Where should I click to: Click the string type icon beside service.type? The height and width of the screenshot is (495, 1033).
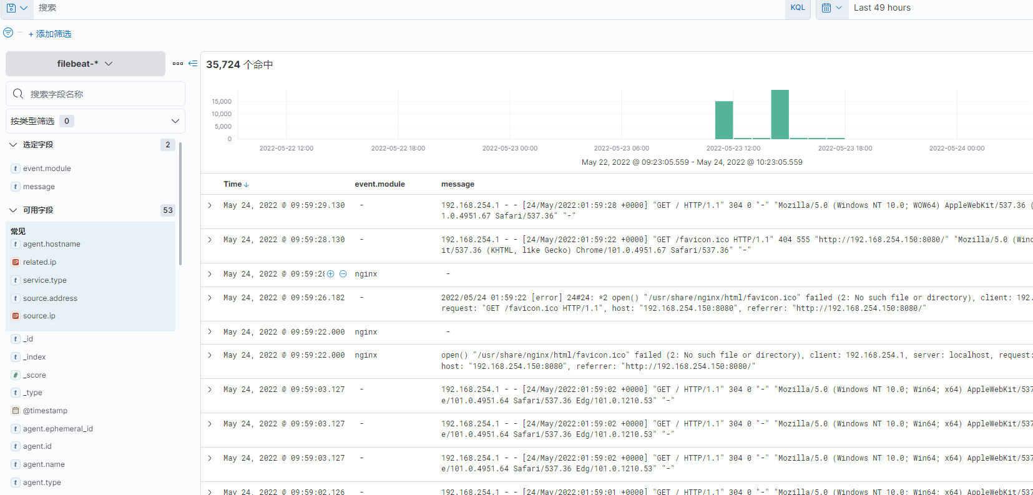pos(16,280)
